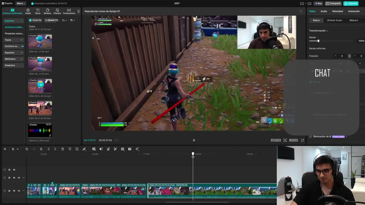Click the Pro upgrade button
The image size is (365, 205).
click(x=318, y=3)
